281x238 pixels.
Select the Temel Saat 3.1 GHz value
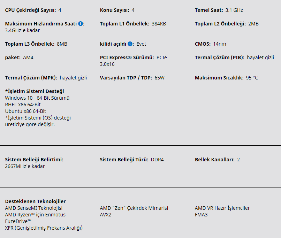tap(234, 10)
